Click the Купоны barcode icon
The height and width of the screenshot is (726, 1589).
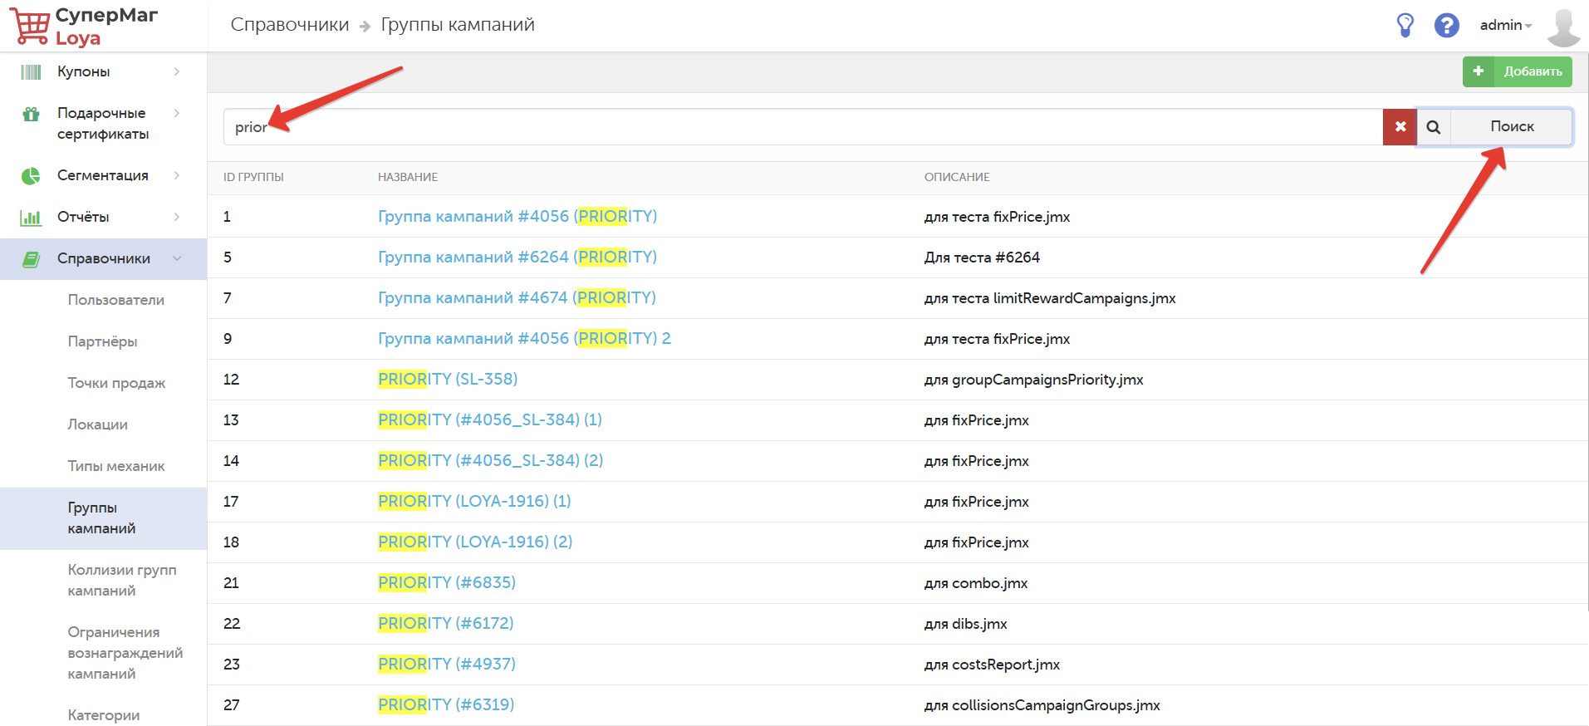pyautogui.click(x=31, y=72)
